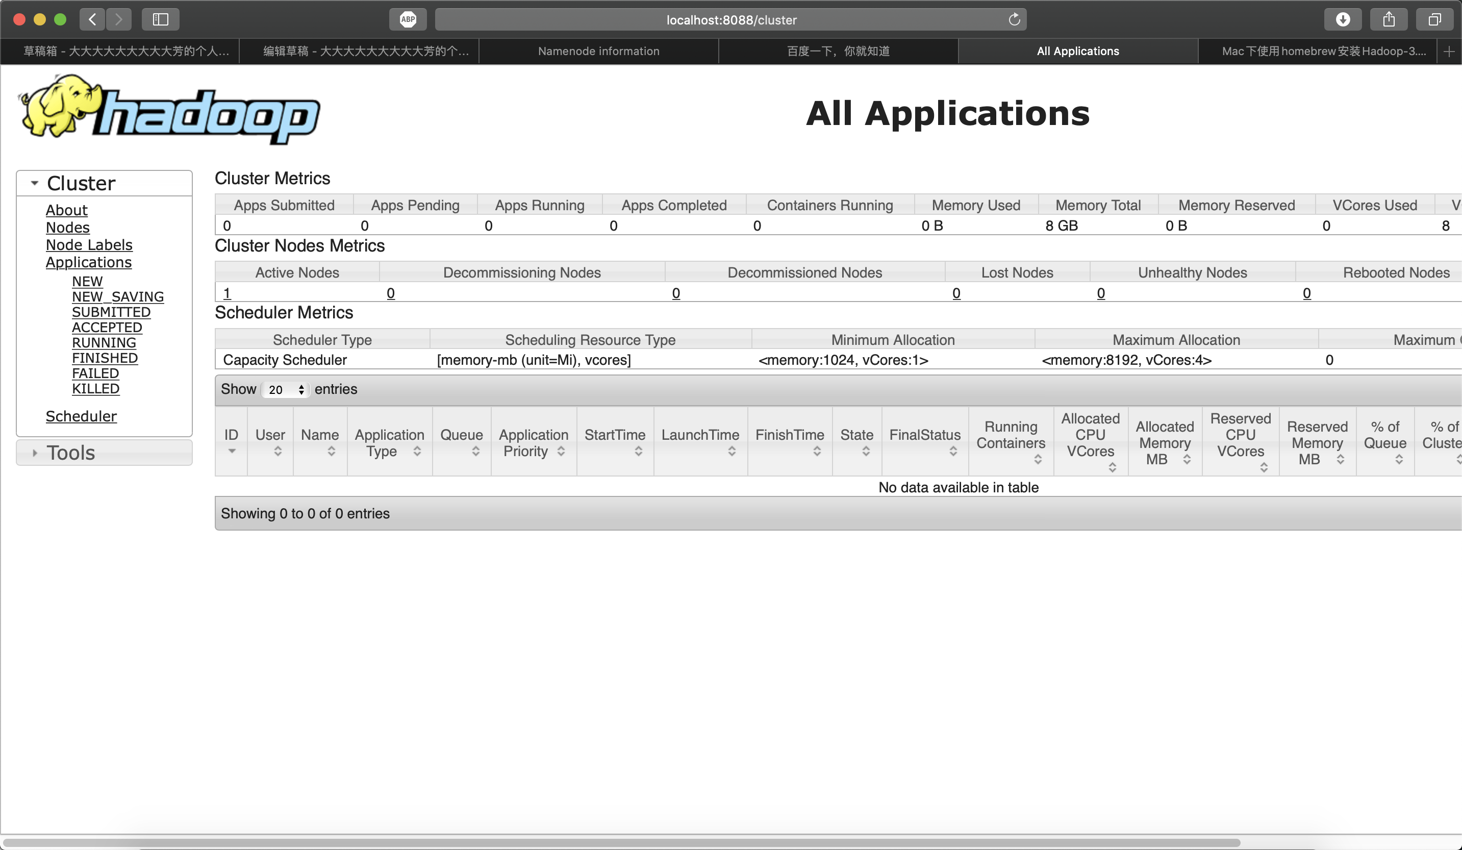1462x850 pixels.
Task: Show all tabs overview icon
Action: pyautogui.click(x=1434, y=20)
